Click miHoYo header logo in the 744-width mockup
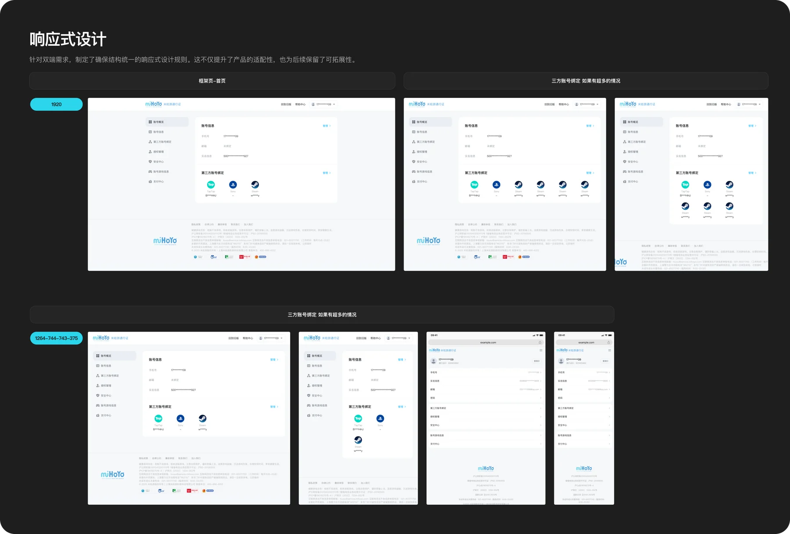The image size is (790, 534). (x=312, y=338)
